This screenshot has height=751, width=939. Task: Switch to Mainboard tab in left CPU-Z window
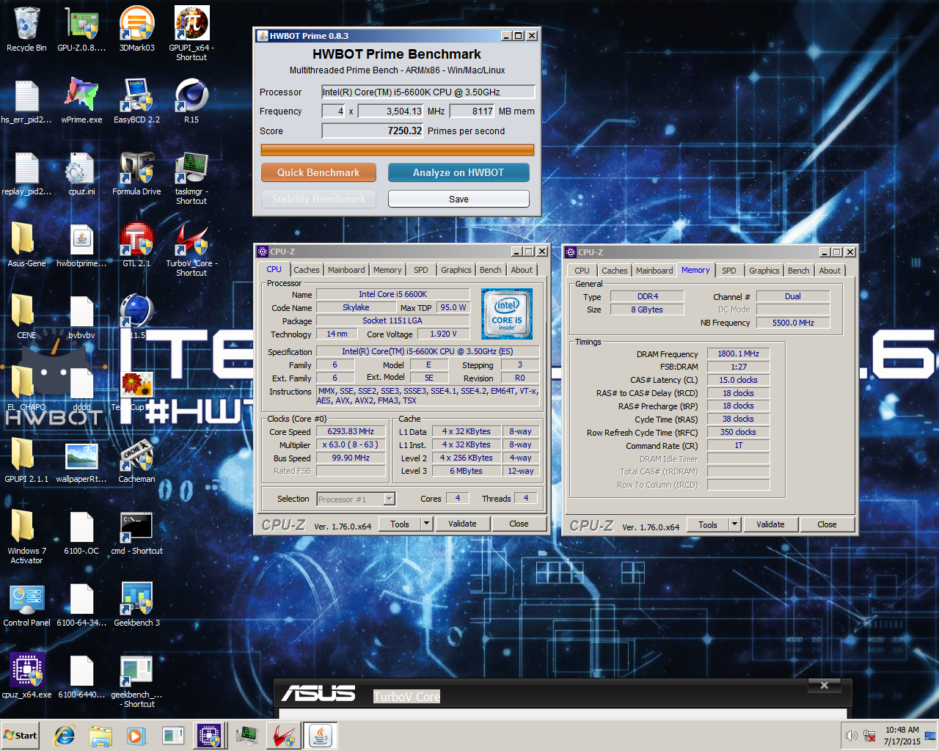click(x=346, y=270)
